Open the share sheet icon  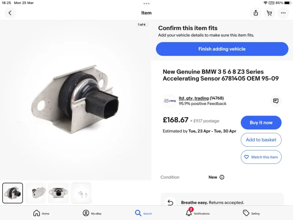[x=256, y=13]
